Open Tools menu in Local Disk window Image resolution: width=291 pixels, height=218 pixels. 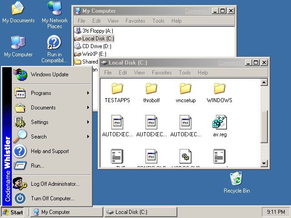[185, 73]
